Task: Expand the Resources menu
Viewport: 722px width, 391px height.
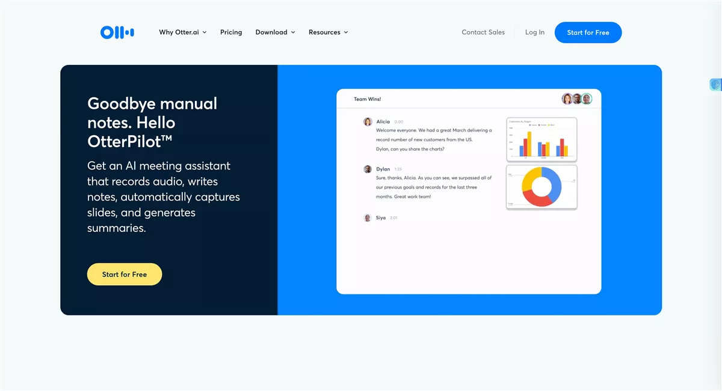Action: coord(329,32)
